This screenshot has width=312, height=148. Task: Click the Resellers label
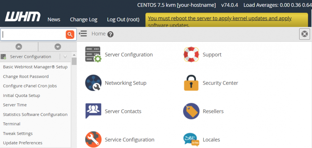tap(213, 111)
